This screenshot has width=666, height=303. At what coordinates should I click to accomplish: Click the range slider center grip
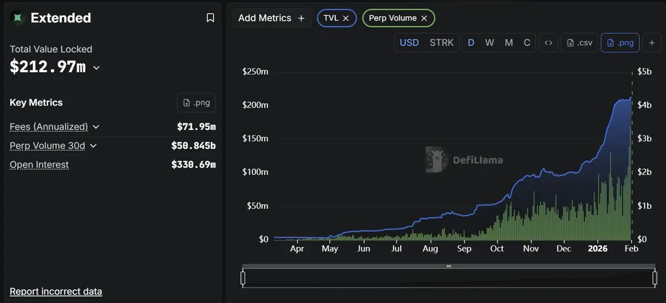coord(449,266)
